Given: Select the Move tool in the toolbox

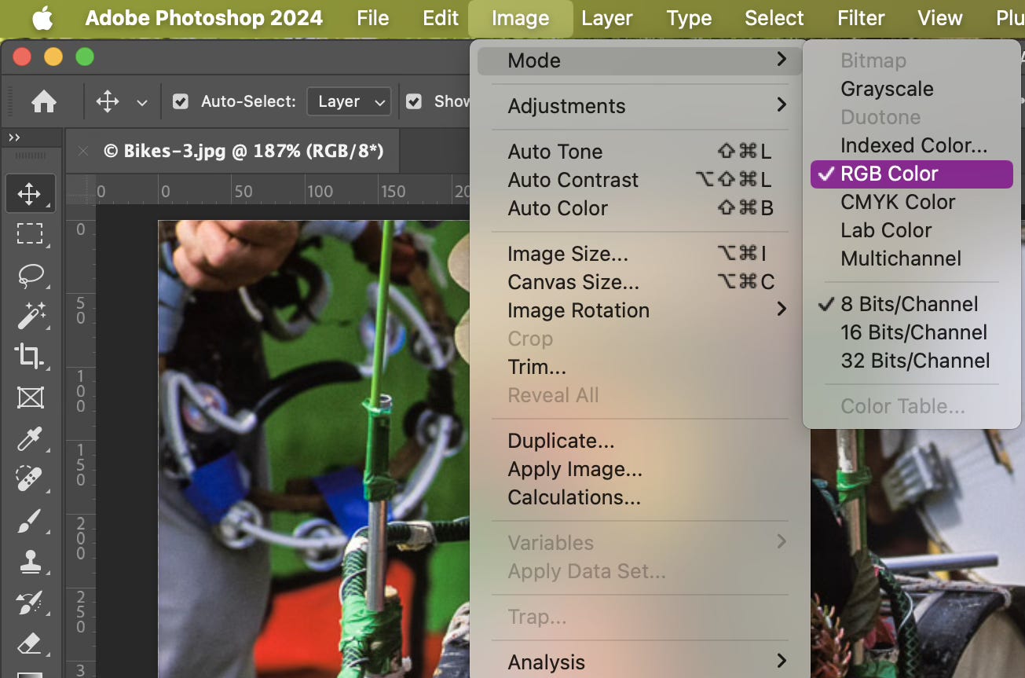Looking at the screenshot, I should 30,194.
